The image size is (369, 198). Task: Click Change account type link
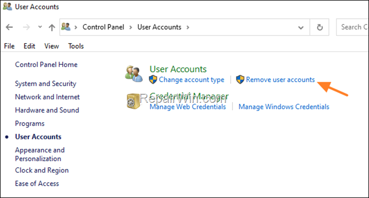tap(192, 80)
